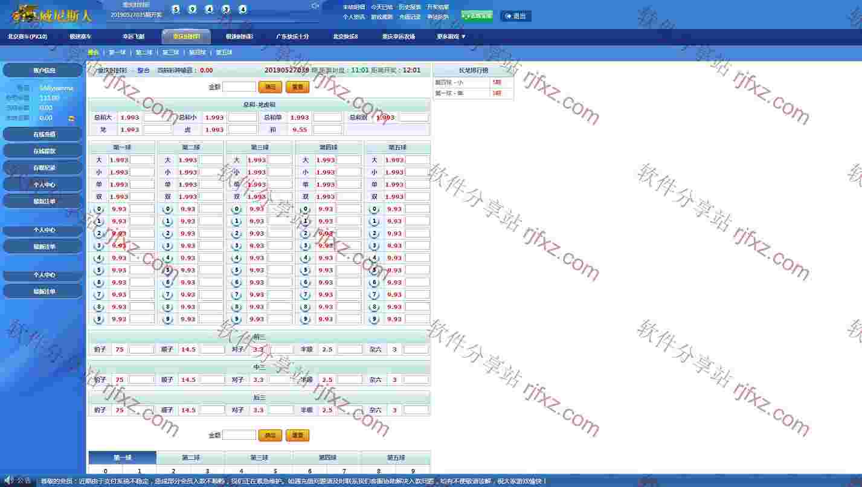Click the drawn ball number 5 in header
This screenshot has height=487, width=862.
tap(176, 9)
